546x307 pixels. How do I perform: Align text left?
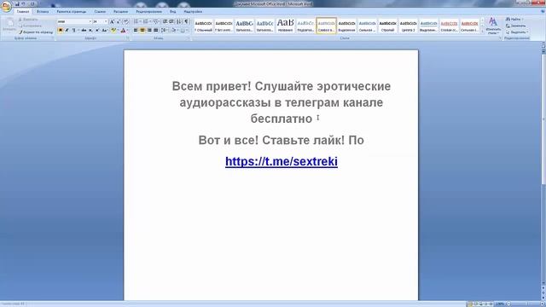coord(136,31)
